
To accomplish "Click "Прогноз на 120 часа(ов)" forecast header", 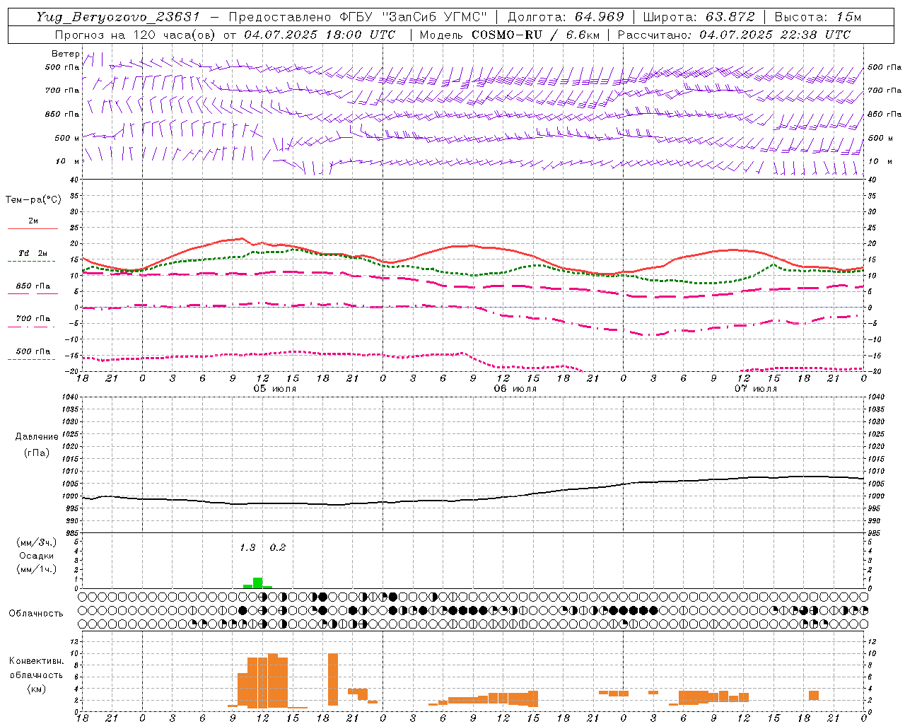I will (x=136, y=35).
